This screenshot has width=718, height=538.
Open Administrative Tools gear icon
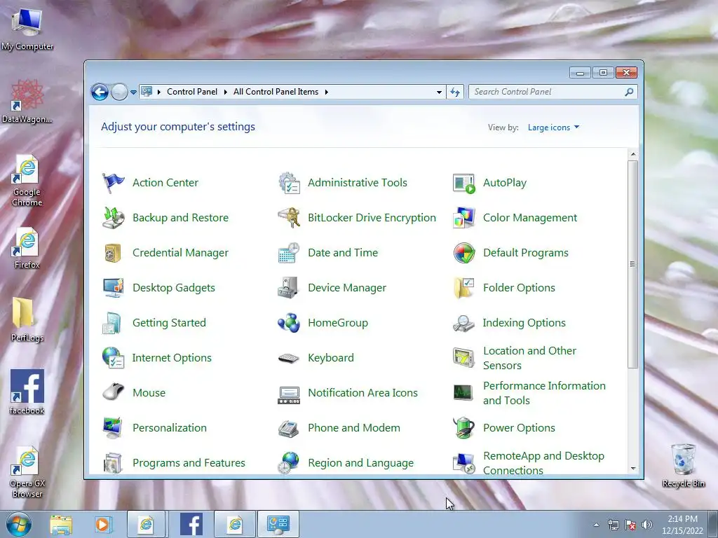pos(289,183)
